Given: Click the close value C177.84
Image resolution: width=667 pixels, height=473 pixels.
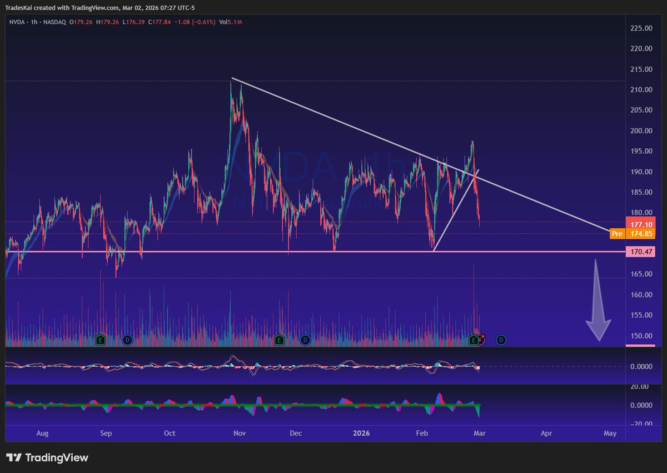Looking at the screenshot, I should 158,22.
